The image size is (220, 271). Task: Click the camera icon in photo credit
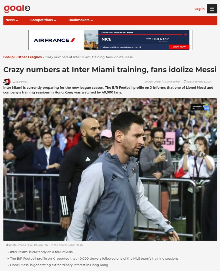(x=7, y=245)
